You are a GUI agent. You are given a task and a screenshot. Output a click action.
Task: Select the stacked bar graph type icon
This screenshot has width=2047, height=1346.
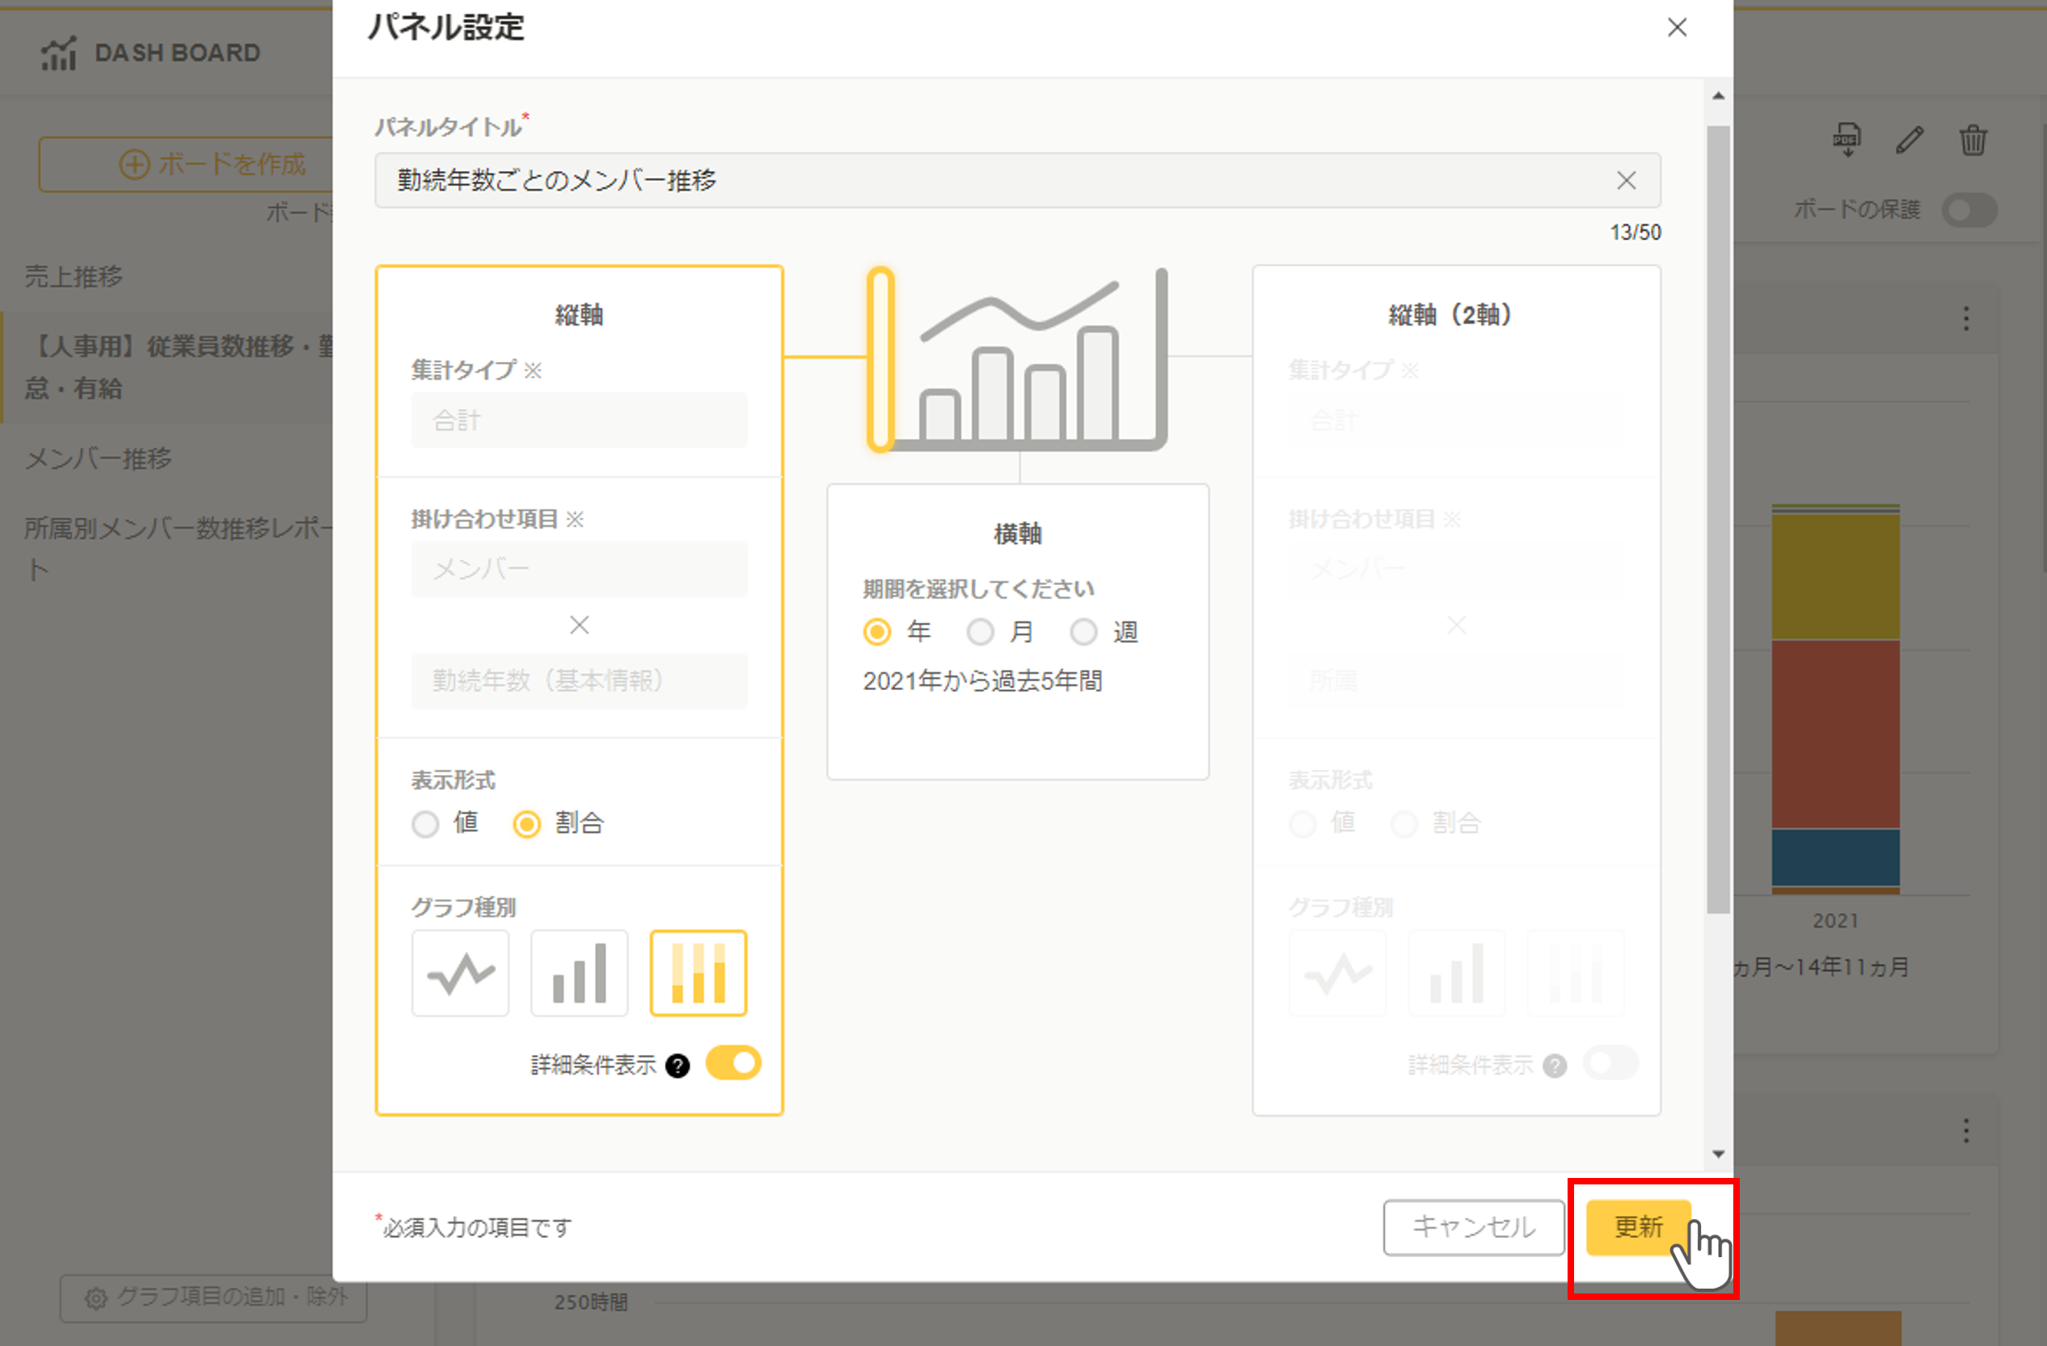[698, 973]
